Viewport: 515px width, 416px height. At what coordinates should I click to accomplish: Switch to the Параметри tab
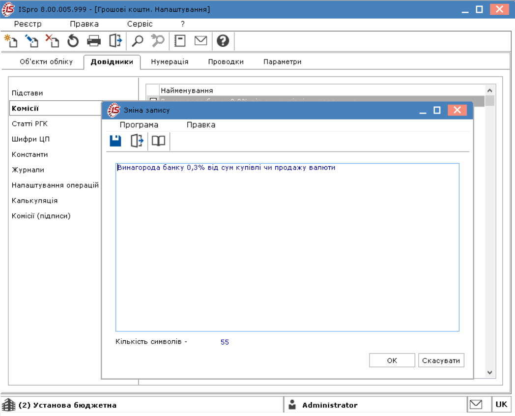[x=283, y=62]
